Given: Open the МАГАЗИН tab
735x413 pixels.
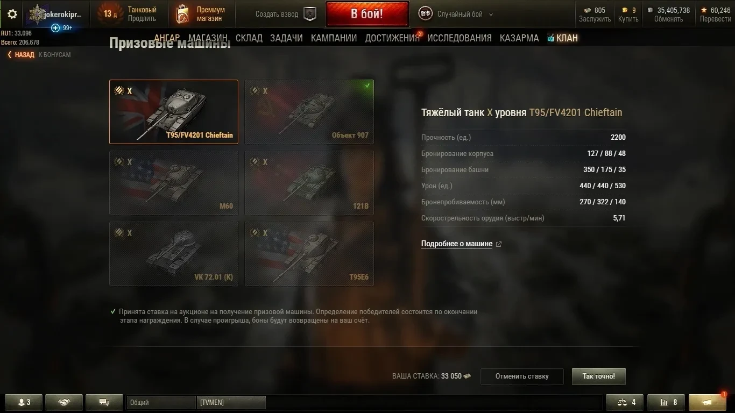Looking at the screenshot, I should pos(208,38).
